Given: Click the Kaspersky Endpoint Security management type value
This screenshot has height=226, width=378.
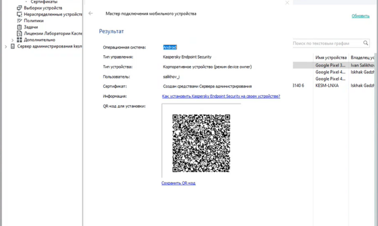Looking at the screenshot, I should [187, 57].
